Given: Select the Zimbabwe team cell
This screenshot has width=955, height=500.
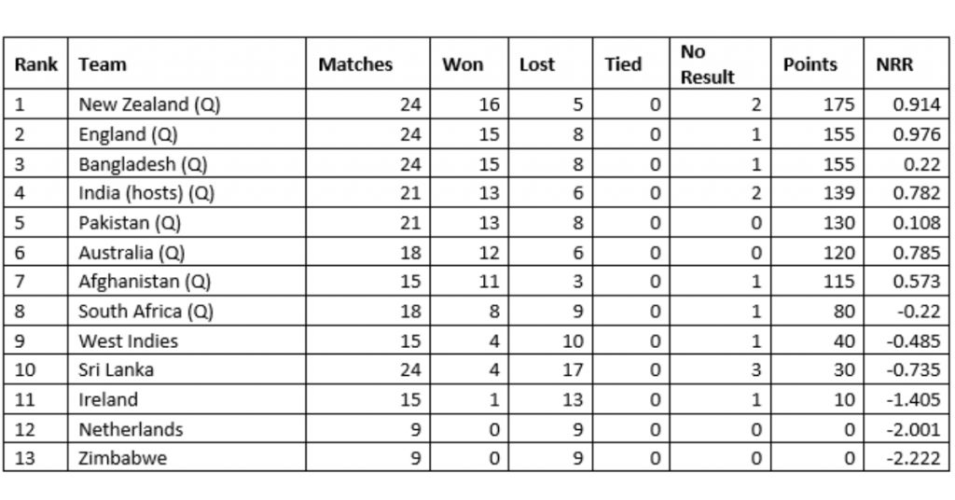Looking at the screenshot, I should tap(187, 457).
